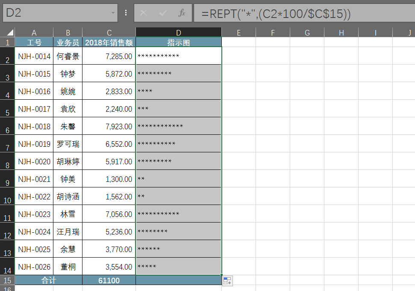The width and height of the screenshot is (415, 291).
Task: Open the Name Box dropdown arrow
Action: [x=113, y=13]
